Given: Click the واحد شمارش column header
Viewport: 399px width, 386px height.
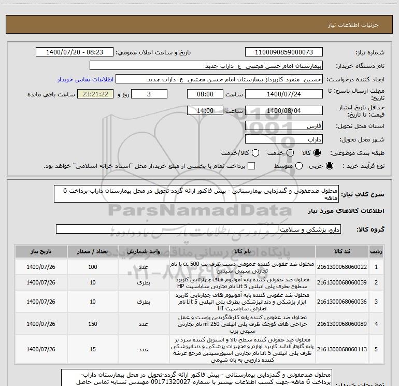Looking at the screenshot, I should coord(144,252).
